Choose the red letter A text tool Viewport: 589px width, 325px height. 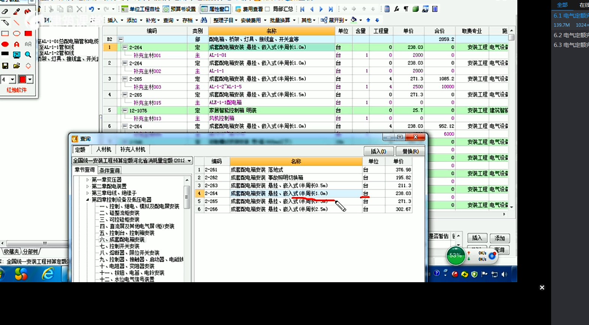coord(17,44)
